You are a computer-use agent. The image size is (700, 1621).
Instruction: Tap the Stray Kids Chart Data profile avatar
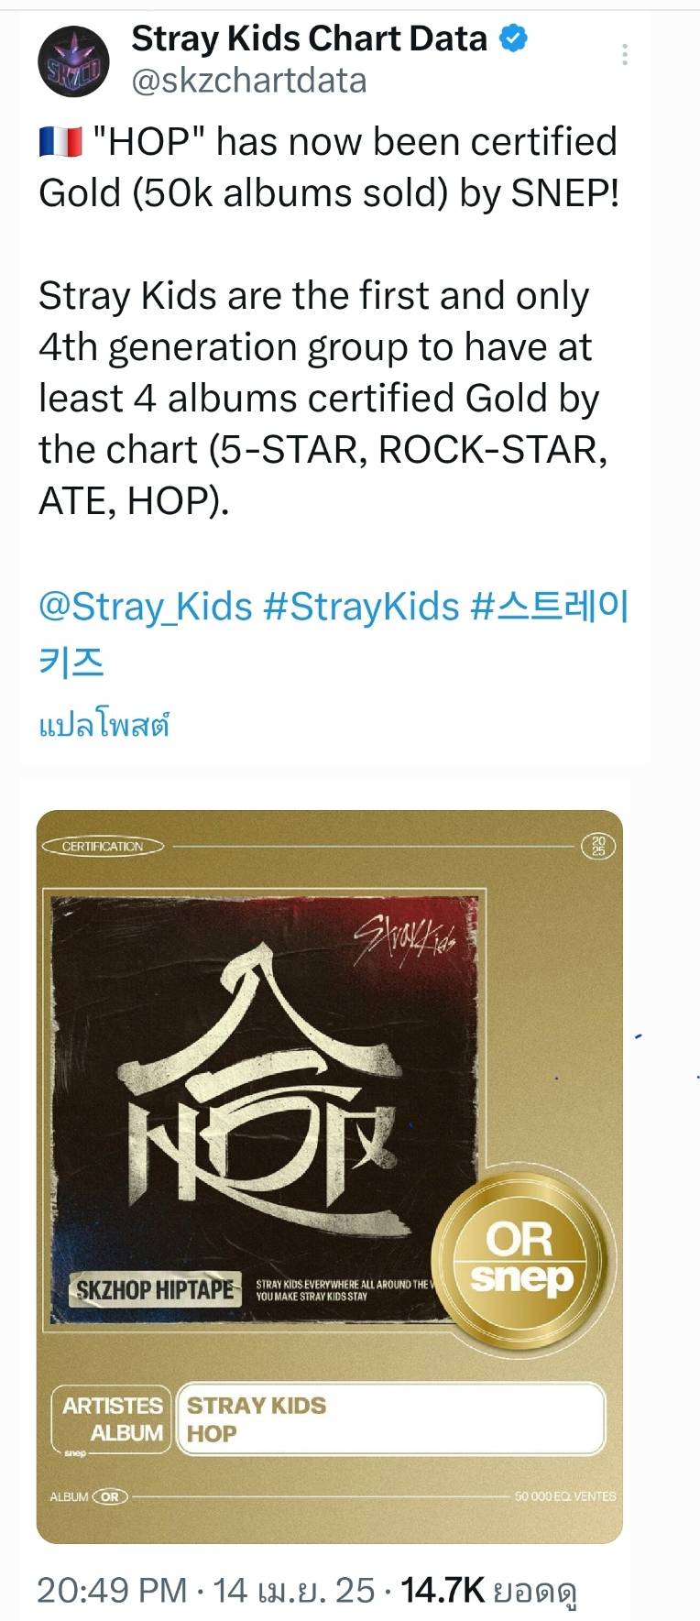73,62
